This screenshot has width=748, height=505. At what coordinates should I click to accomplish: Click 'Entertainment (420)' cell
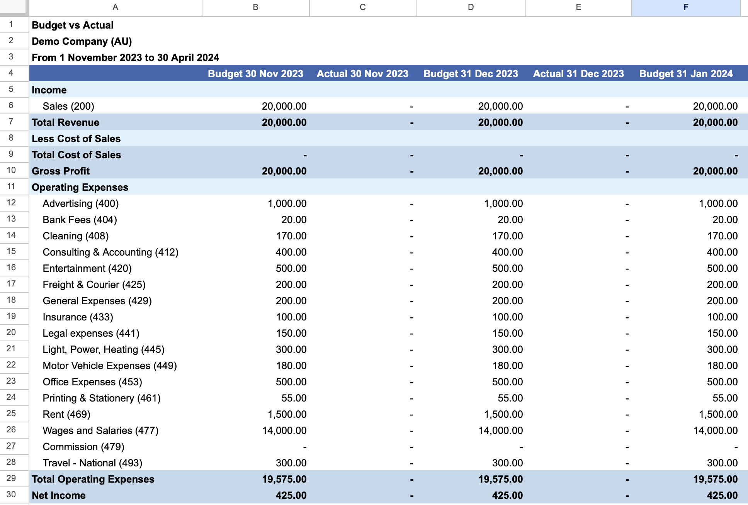pyautogui.click(x=116, y=268)
